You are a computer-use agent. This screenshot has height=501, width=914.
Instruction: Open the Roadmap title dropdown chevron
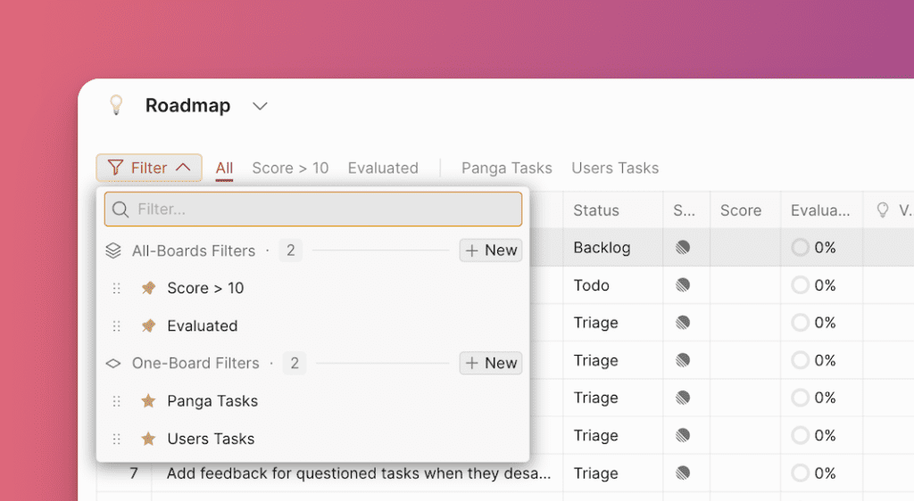(260, 106)
